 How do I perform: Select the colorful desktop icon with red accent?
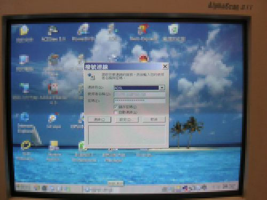pyautogui.click(x=143, y=29)
